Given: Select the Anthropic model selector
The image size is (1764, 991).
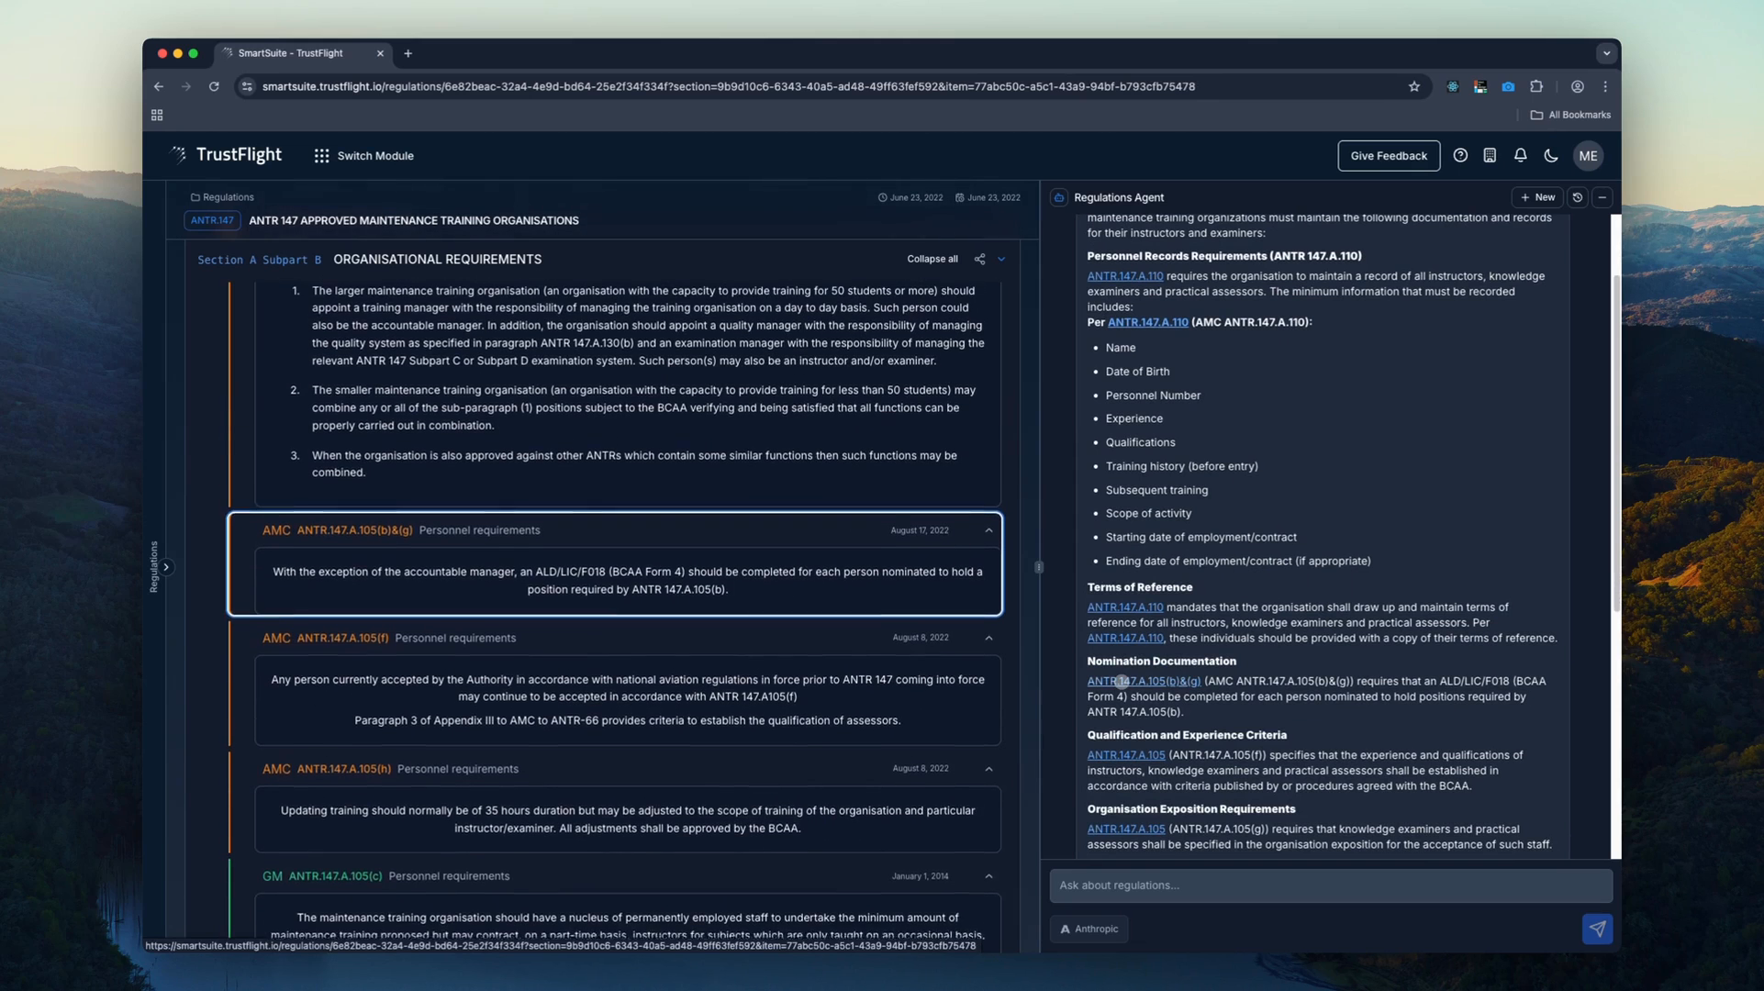Looking at the screenshot, I should pos(1089,929).
